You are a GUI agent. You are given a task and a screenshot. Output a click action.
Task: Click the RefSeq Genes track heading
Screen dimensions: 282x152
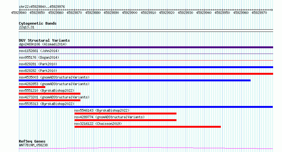[x=32, y=141]
